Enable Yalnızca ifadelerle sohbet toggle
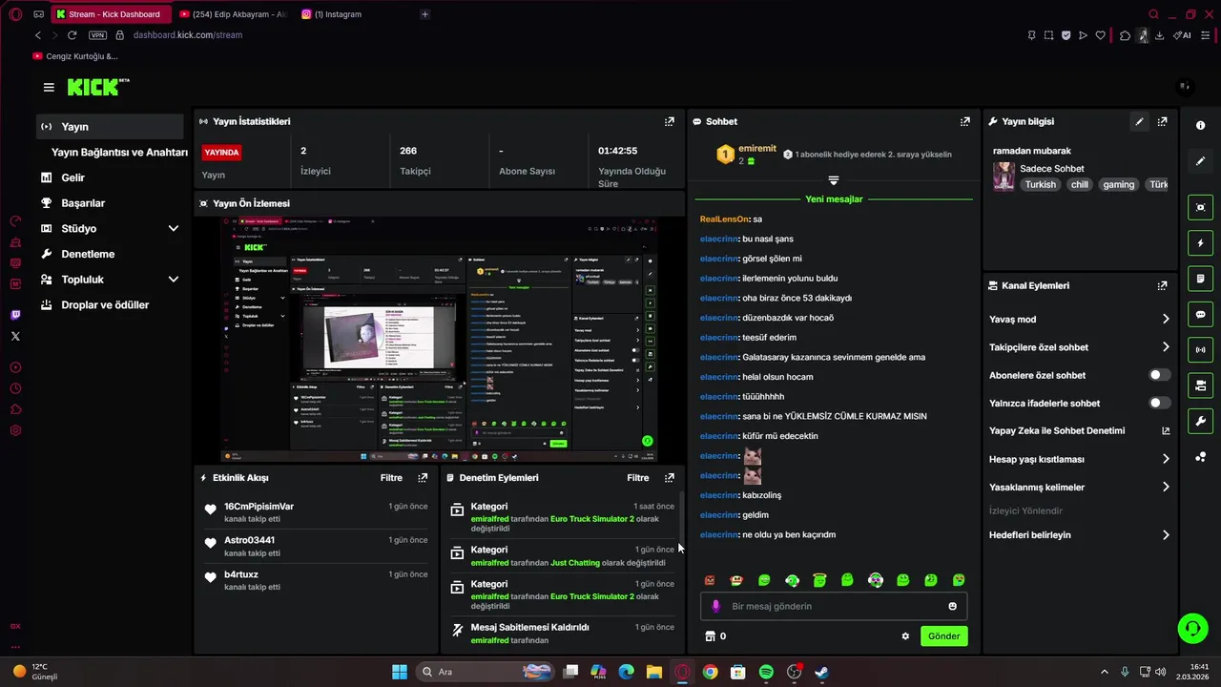 pos(1159,404)
